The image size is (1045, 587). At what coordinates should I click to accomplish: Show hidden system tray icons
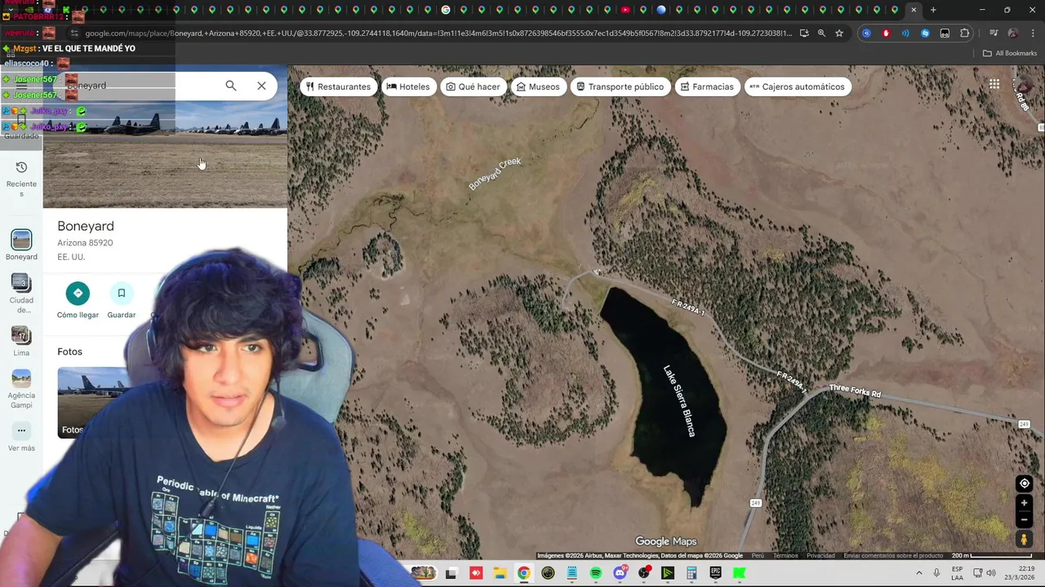[918, 573]
